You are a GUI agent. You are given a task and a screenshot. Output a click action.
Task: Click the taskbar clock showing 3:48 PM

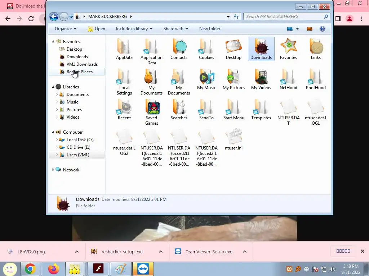[351, 269]
